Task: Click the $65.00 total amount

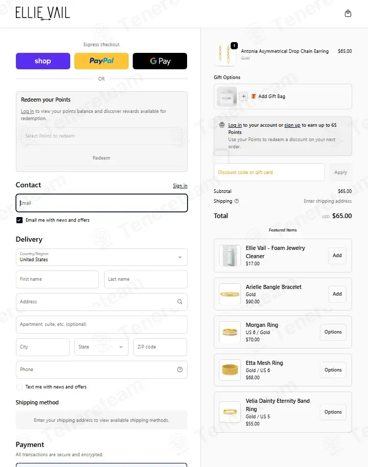Action: click(342, 216)
